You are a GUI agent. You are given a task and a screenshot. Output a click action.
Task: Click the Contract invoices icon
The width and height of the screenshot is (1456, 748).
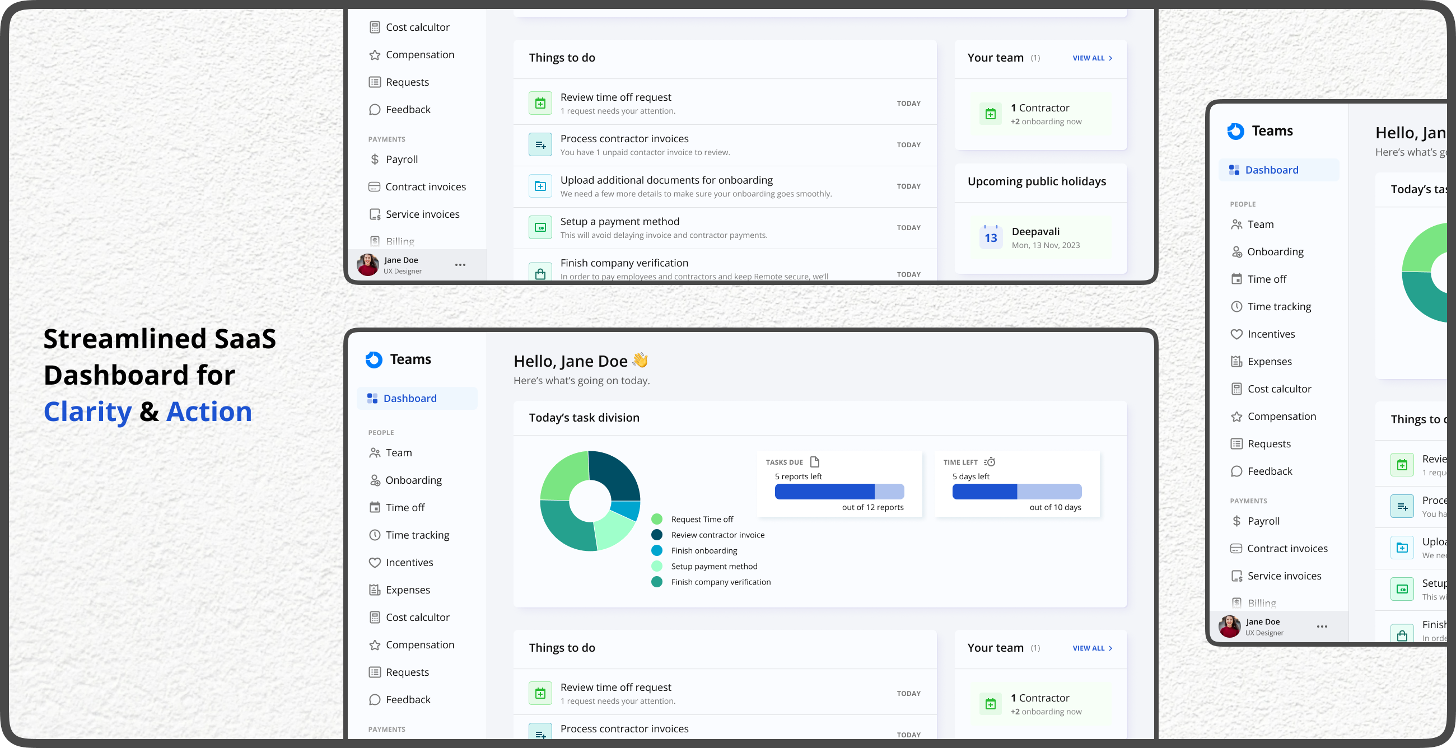coord(374,186)
